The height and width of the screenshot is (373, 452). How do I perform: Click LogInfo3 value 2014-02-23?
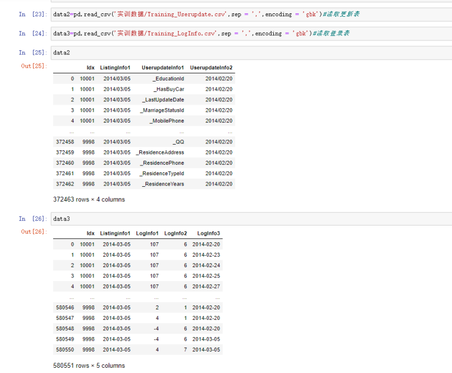206,255
